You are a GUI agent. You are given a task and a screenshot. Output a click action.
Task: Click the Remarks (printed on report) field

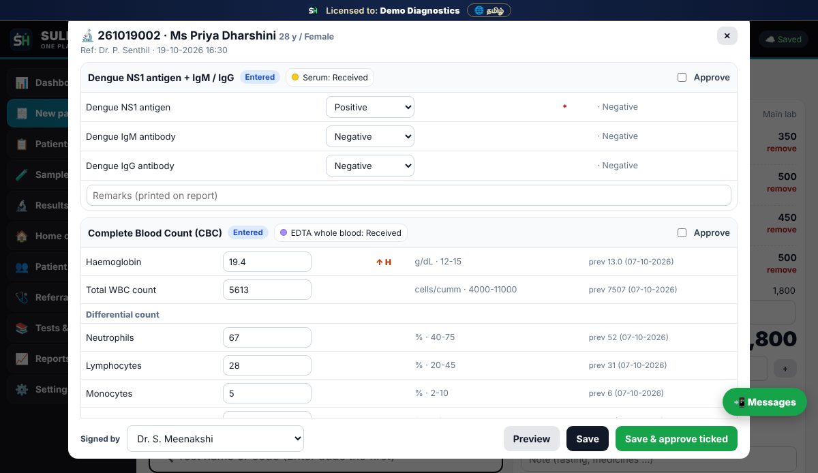(x=409, y=196)
